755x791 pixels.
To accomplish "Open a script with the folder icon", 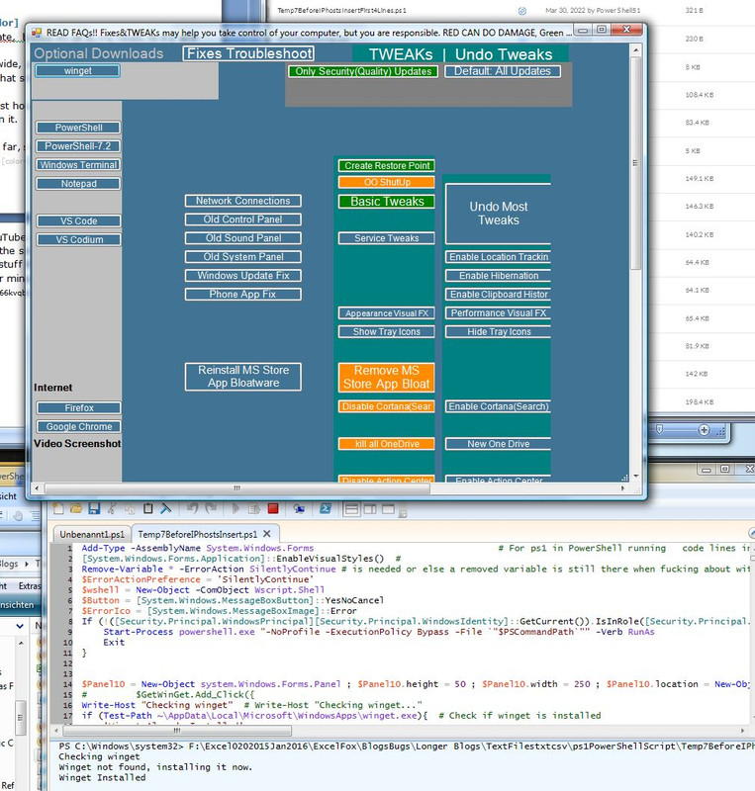I will click(76, 508).
